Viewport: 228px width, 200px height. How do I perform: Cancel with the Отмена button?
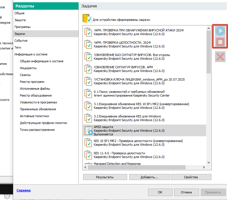tap(186, 192)
